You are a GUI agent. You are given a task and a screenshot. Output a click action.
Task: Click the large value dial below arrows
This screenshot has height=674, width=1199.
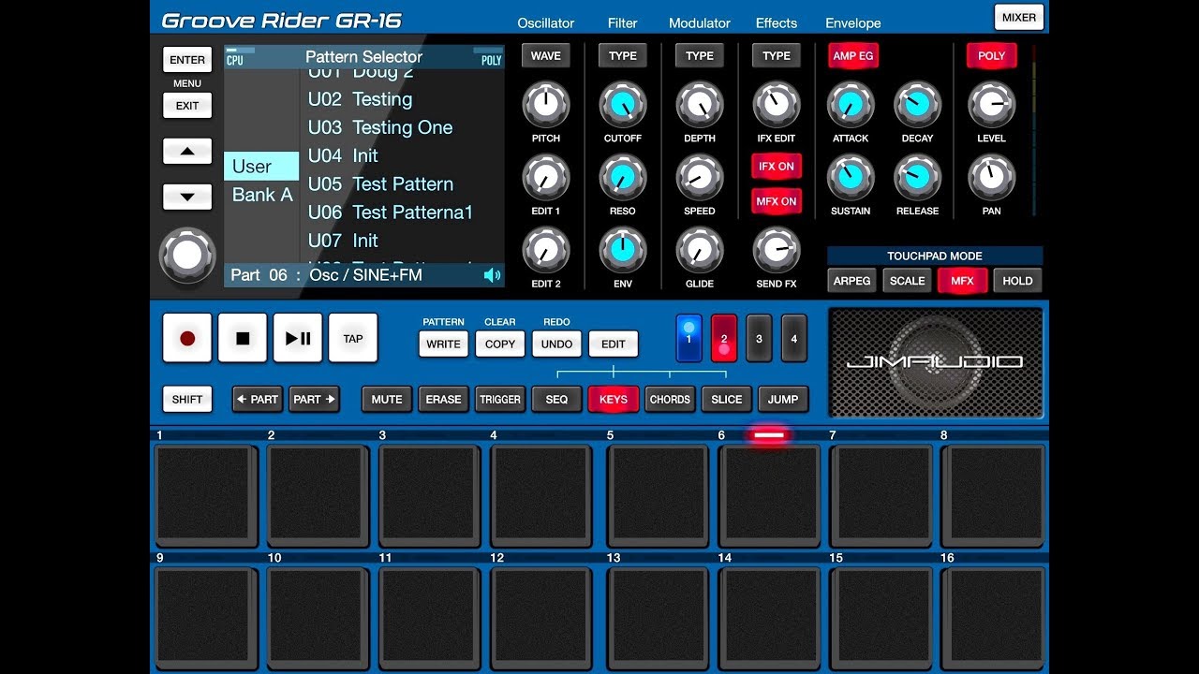[x=187, y=256]
